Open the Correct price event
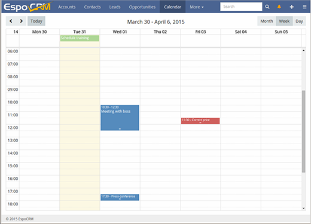311x224 pixels. (200, 121)
